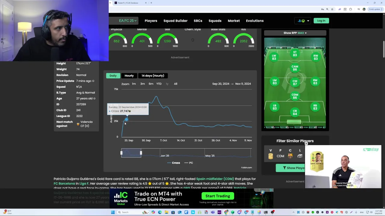The width and height of the screenshot is (385, 216).
Task: Select the LB 83 position on pitch
Action: pyautogui.click(x=274, y=107)
